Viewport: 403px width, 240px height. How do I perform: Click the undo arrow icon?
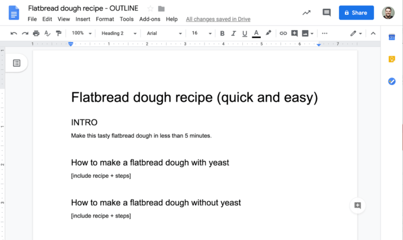[14, 34]
